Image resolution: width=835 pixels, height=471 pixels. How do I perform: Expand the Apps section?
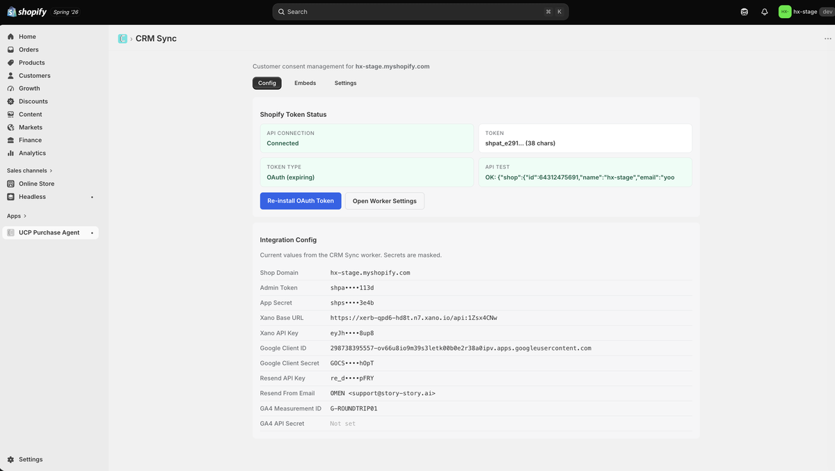tap(17, 216)
